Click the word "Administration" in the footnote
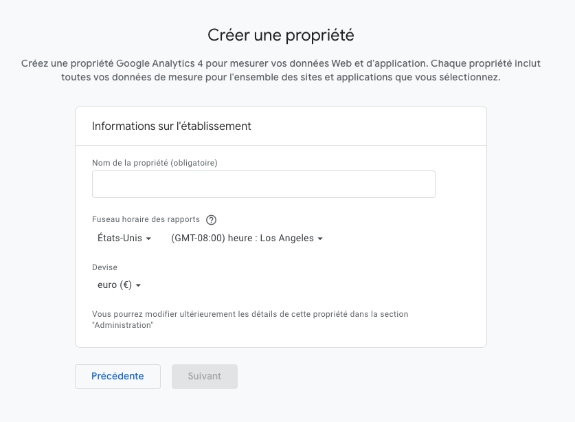The width and height of the screenshot is (575, 422). point(122,325)
